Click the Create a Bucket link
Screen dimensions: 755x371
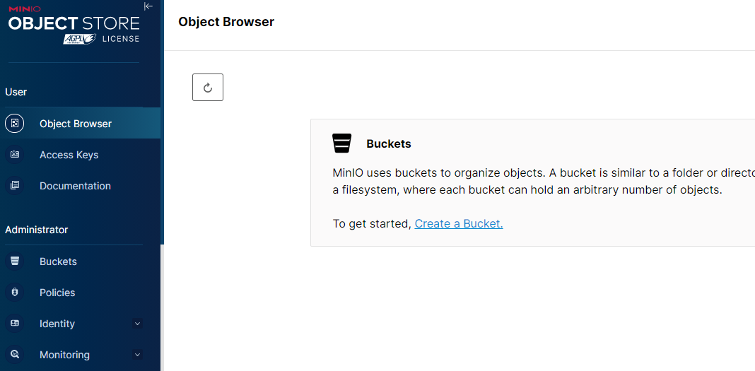pyautogui.click(x=459, y=223)
